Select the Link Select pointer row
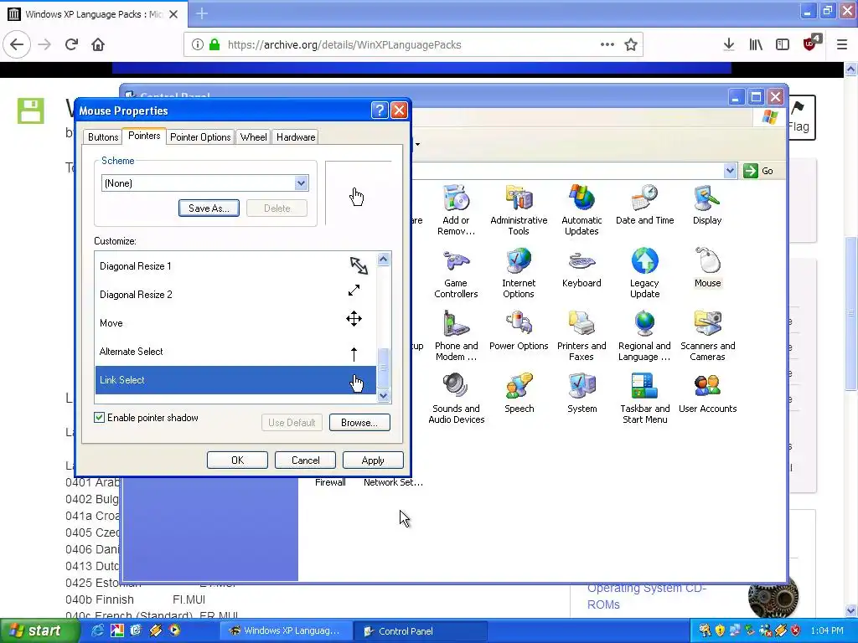The image size is (858, 643). tap(235, 380)
